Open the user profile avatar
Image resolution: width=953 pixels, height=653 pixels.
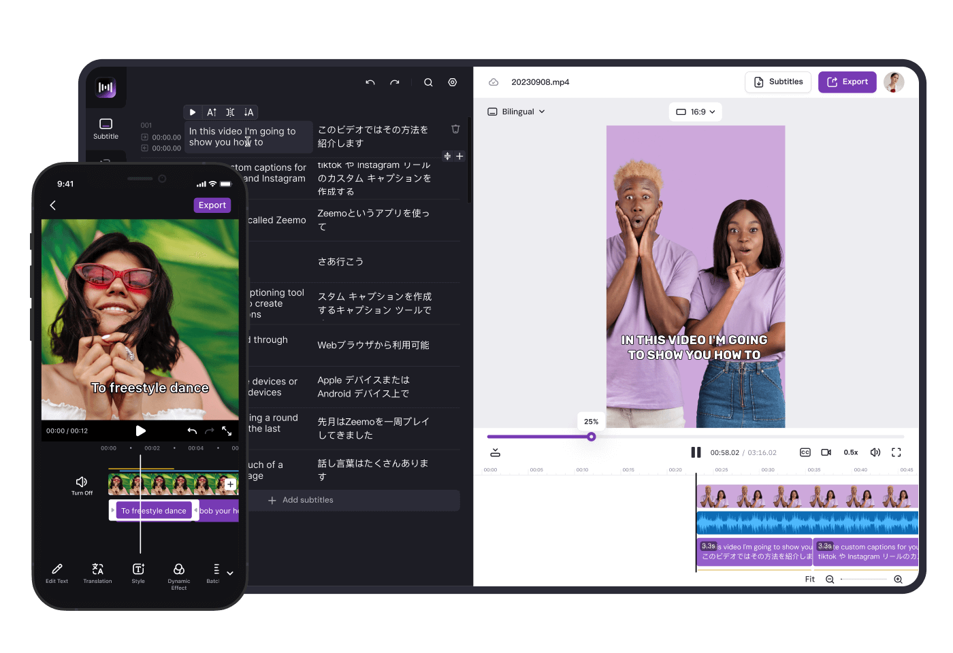point(894,82)
